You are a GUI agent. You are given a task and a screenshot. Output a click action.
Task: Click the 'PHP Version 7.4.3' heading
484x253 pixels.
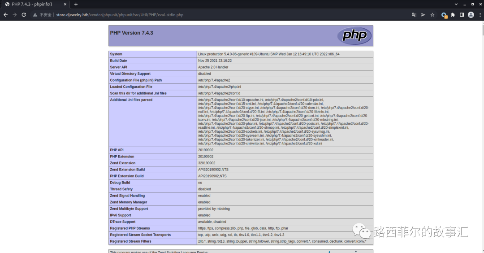point(131,33)
